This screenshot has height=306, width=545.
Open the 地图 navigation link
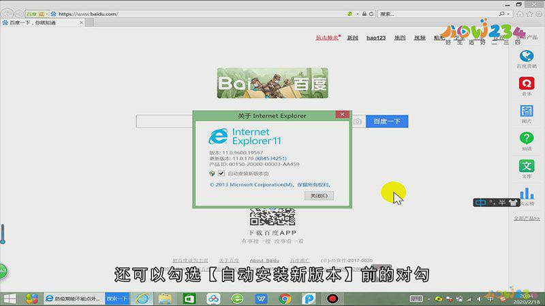(x=400, y=37)
